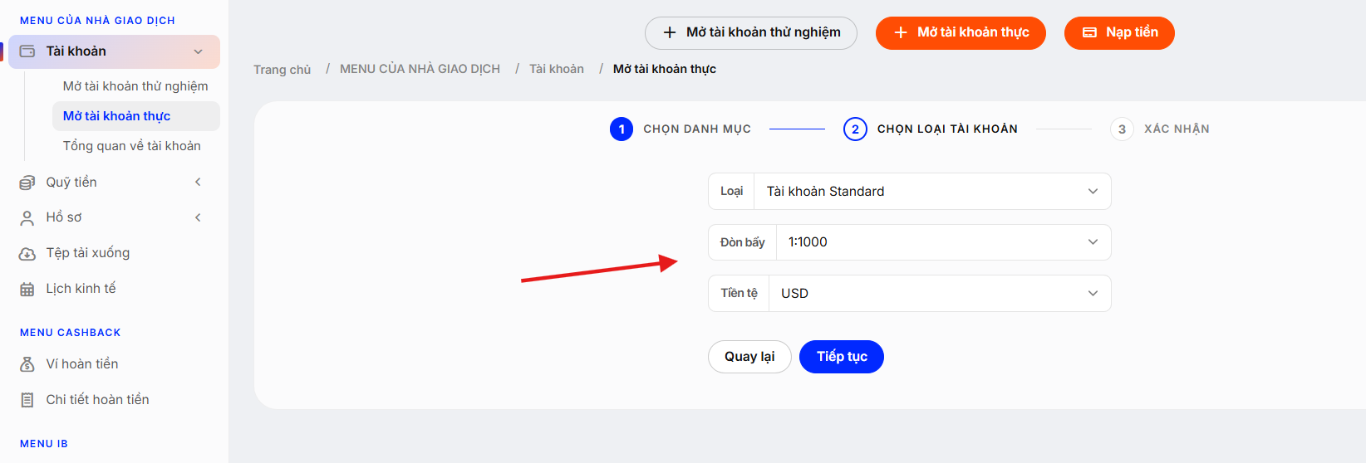This screenshot has width=1366, height=463.
Task: Click the Hồ sơ person icon
Action: point(27,218)
